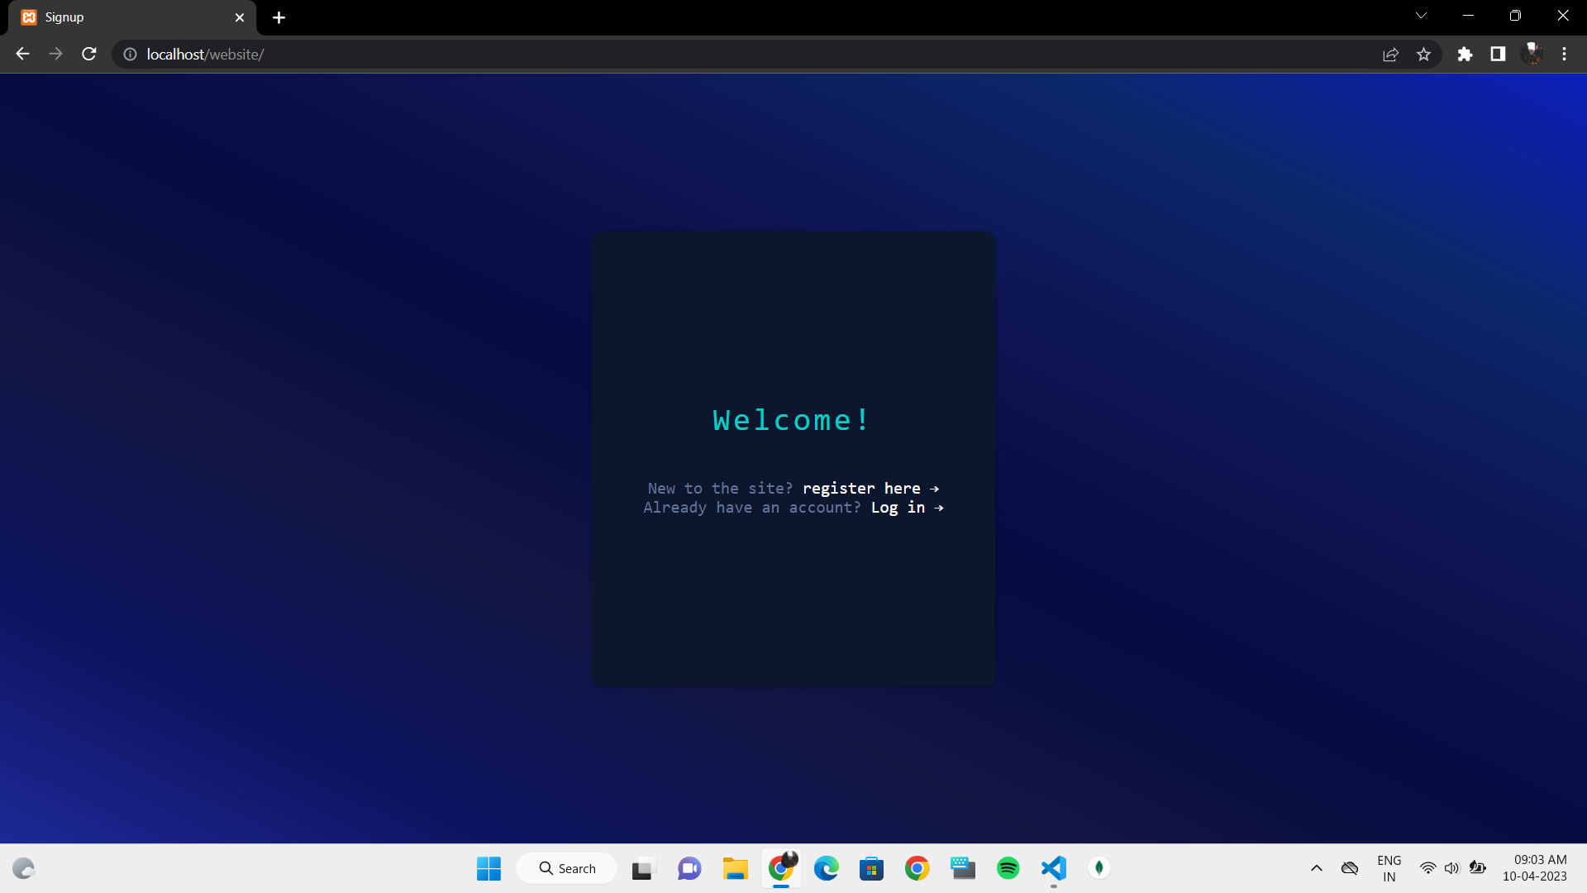View site information icon in address bar
Viewport: 1587px width, 893px height.
pos(130,54)
